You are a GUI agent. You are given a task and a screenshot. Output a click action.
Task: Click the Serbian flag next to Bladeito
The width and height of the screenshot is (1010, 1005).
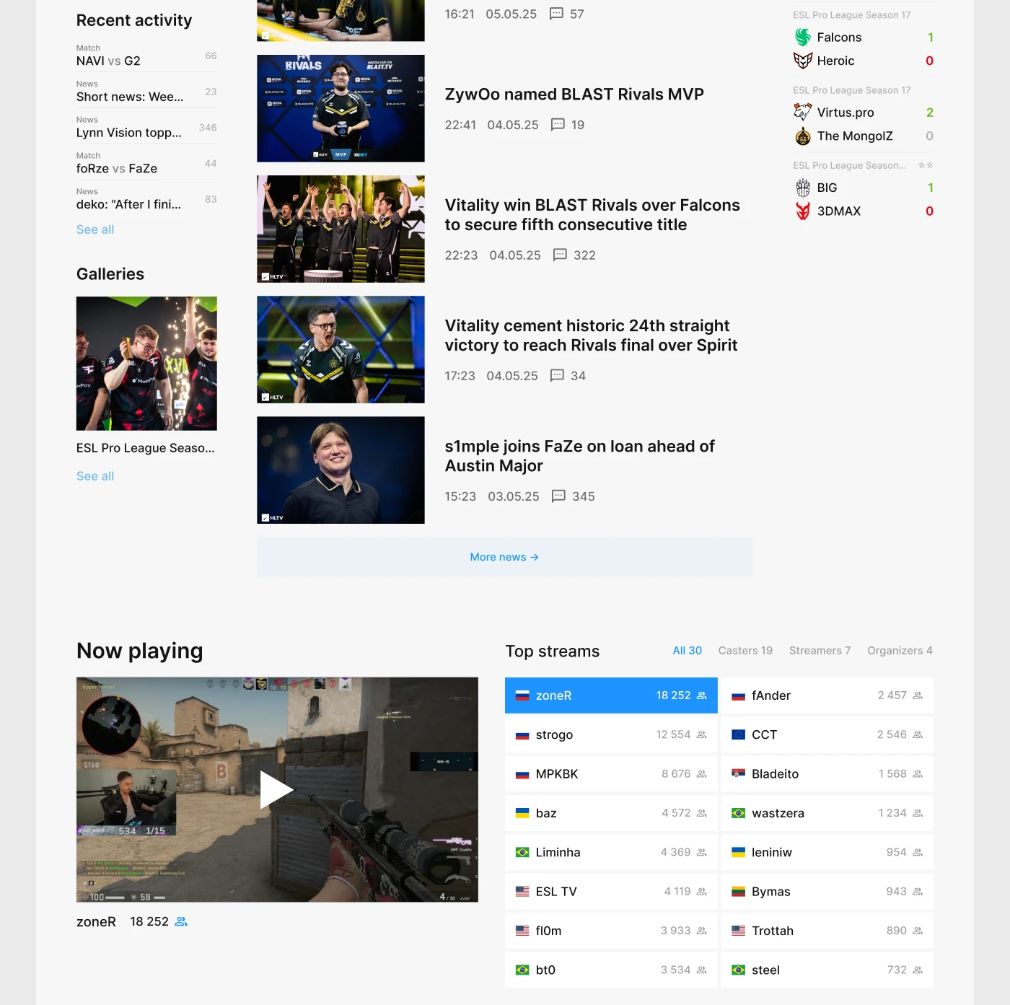(x=738, y=774)
